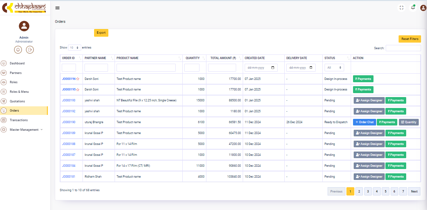Image resolution: width=427 pixels, height=210 pixels.
Task: Toggle star beside order JO000195
Action: 78,89
